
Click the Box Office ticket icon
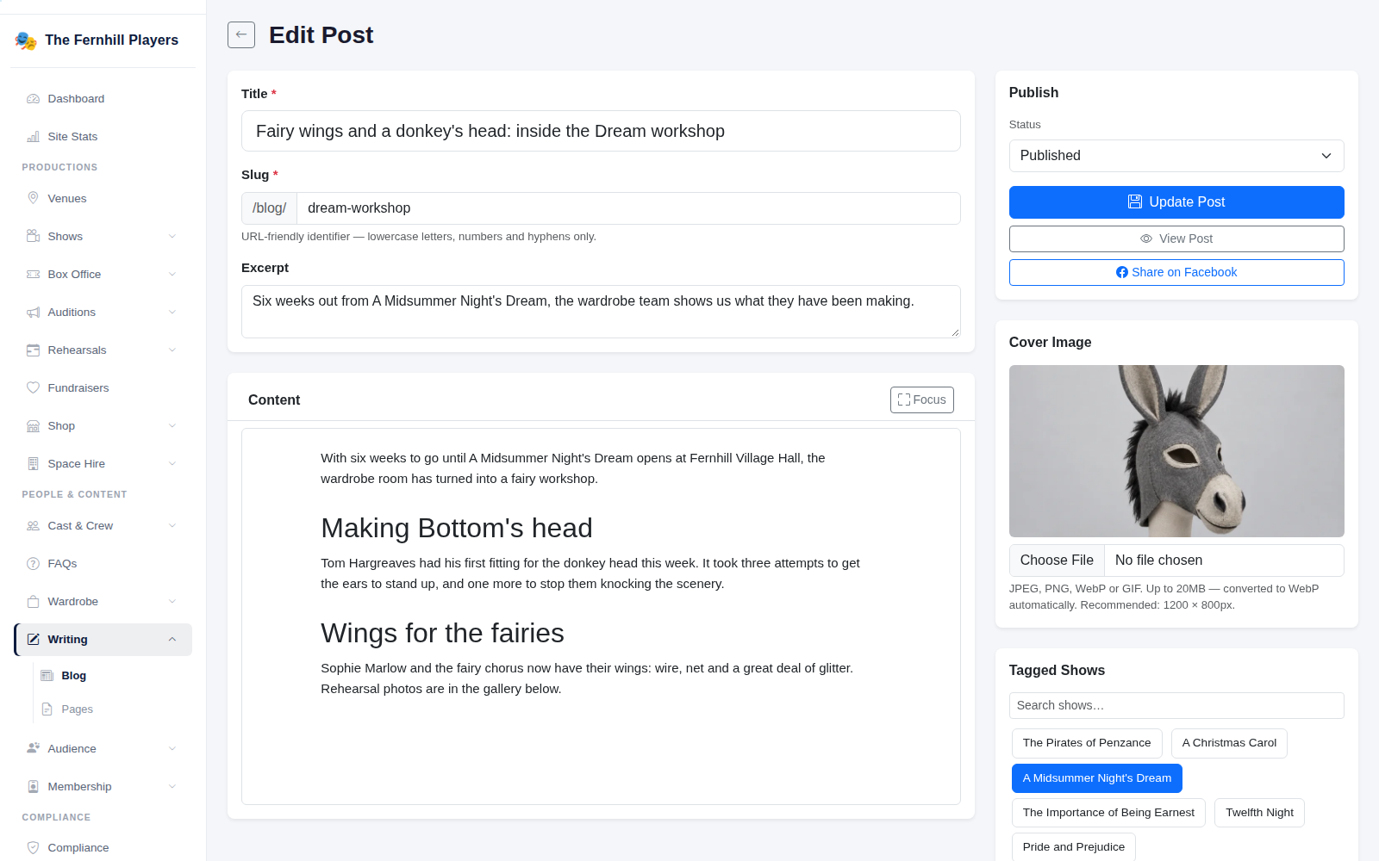click(x=33, y=275)
